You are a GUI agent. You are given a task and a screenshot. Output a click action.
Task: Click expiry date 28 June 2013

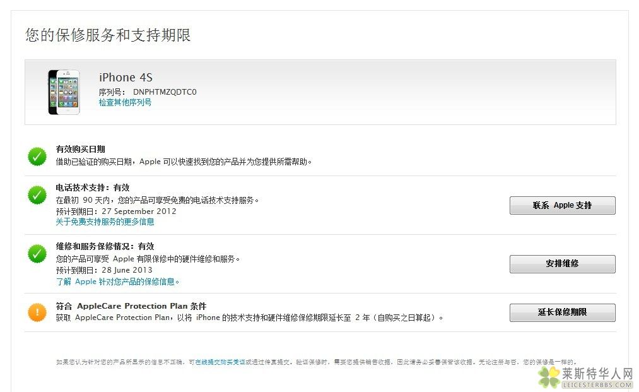tap(127, 270)
